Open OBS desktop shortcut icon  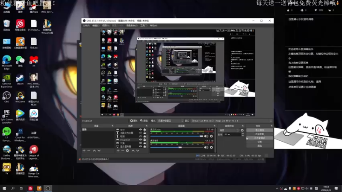(6, 97)
